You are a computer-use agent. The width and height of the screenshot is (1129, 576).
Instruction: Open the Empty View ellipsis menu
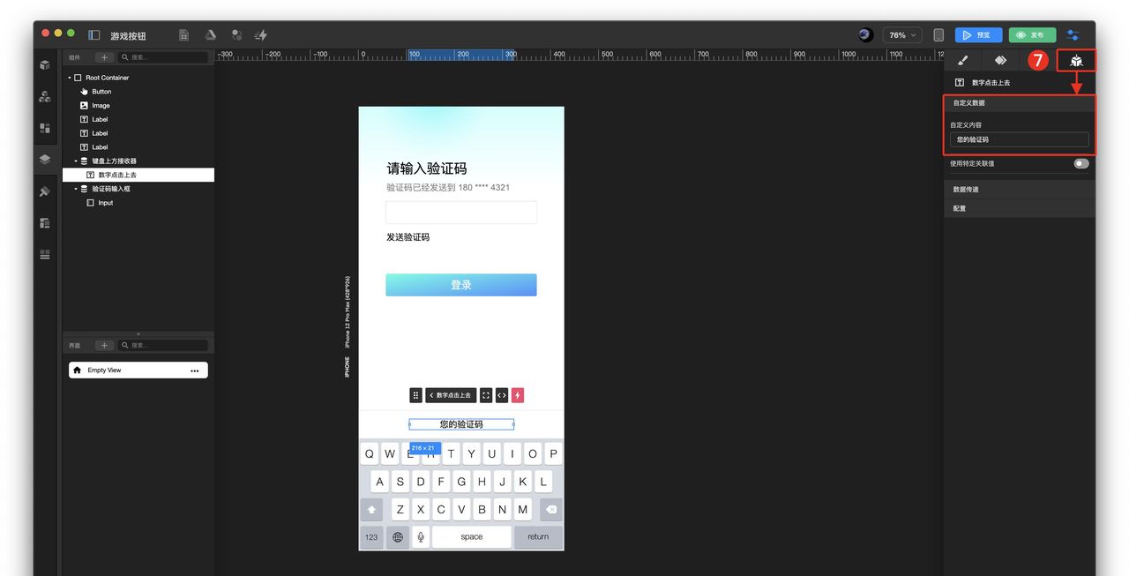pyautogui.click(x=195, y=370)
